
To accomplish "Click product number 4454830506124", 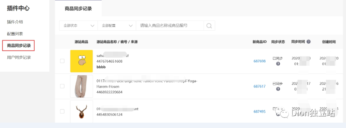I will pos(110,115).
